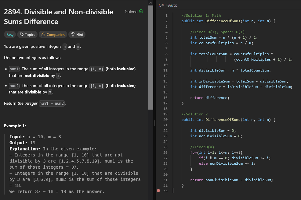Click the 'num1 − num2' inline code

52,104
